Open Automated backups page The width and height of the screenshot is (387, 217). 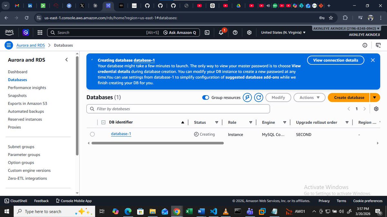coord(26,111)
